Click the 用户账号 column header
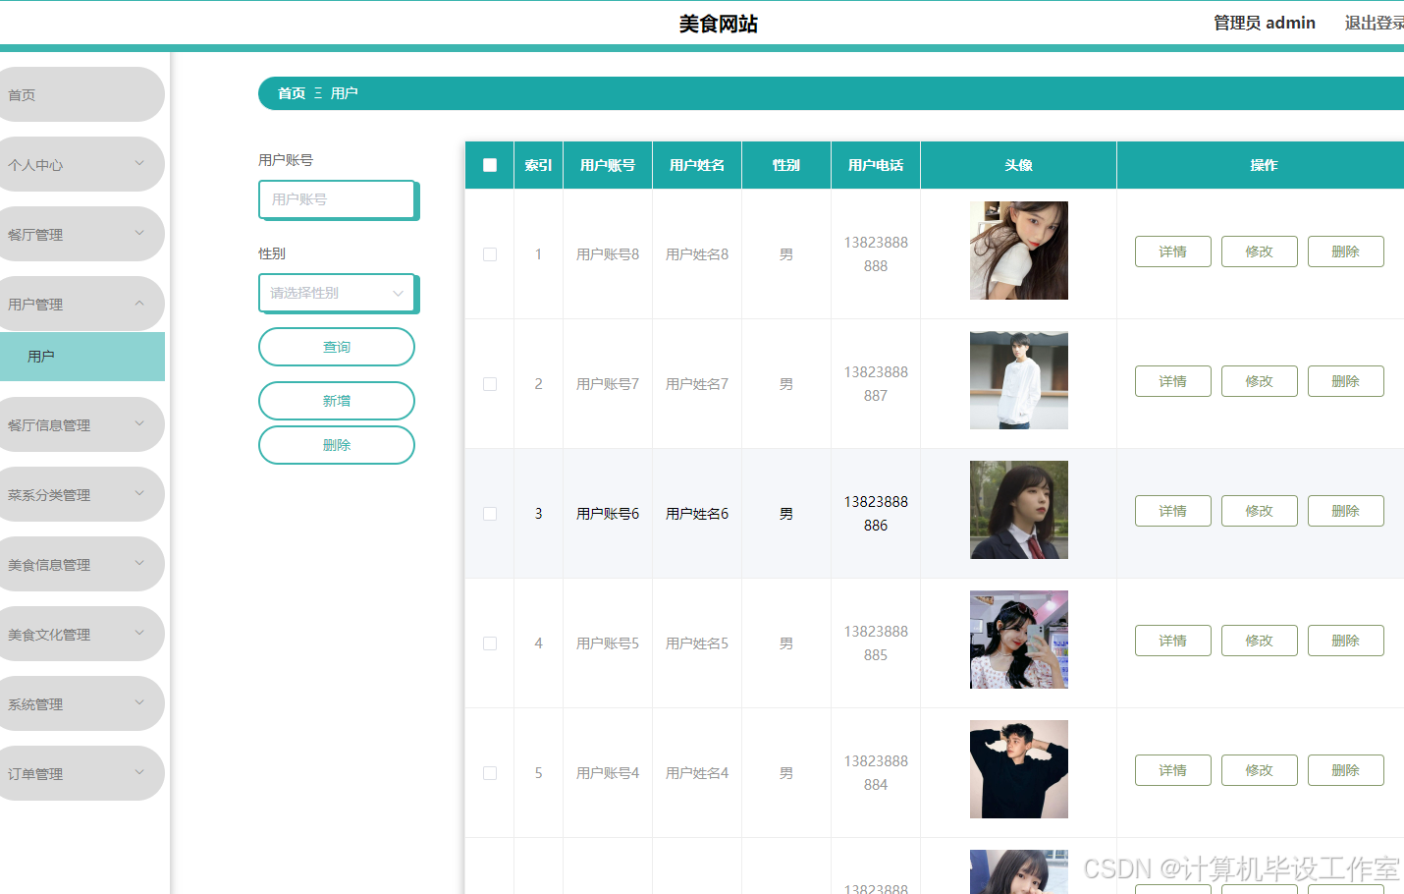 click(608, 165)
